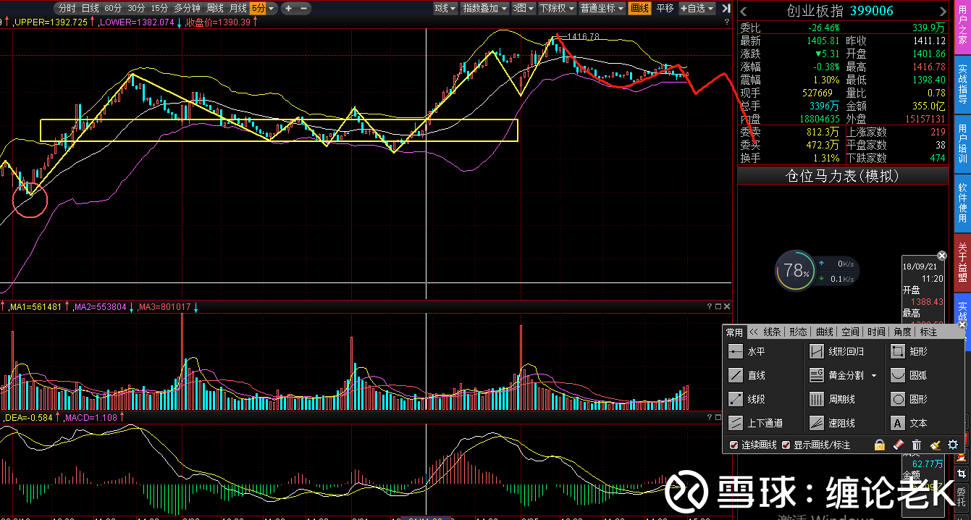Select the 水平 horizontal line drawing tool
Image resolution: width=971 pixels, height=520 pixels.
pyautogui.click(x=747, y=352)
